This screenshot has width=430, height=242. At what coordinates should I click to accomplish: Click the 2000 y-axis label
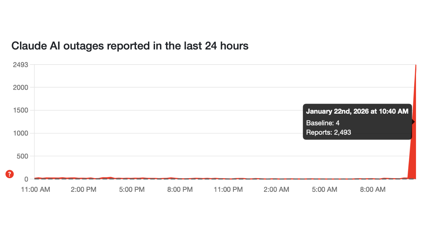(20, 87)
